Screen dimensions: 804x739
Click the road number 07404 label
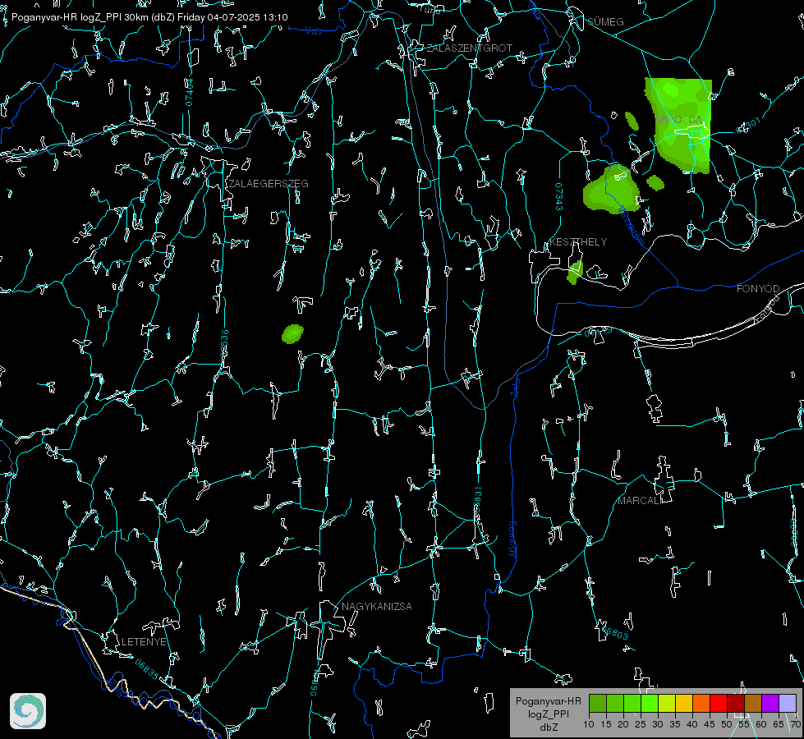pyautogui.click(x=189, y=93)
